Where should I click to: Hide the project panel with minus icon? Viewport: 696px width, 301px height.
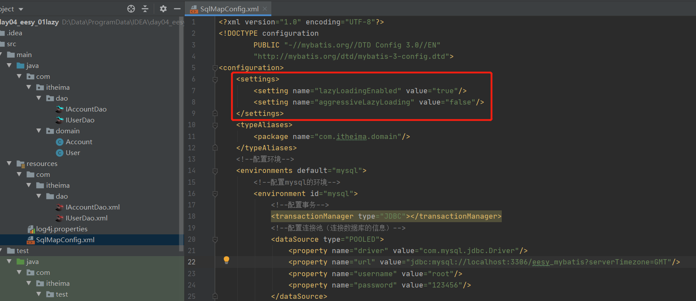coord(177,9)
